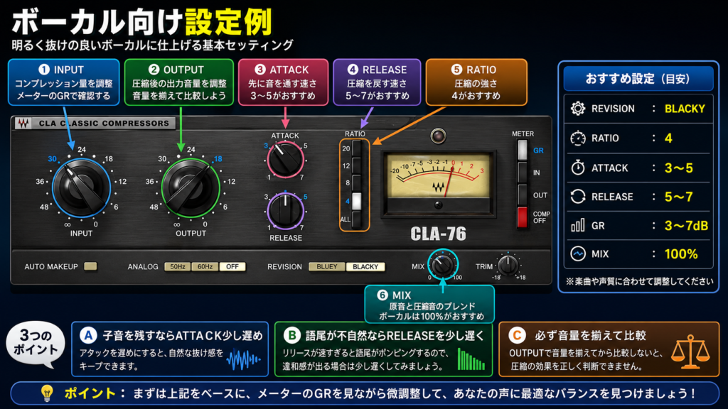Viewport: 728px width, 409px height.
Task: Click the MIX callout box
Action: tap(429, 304)
